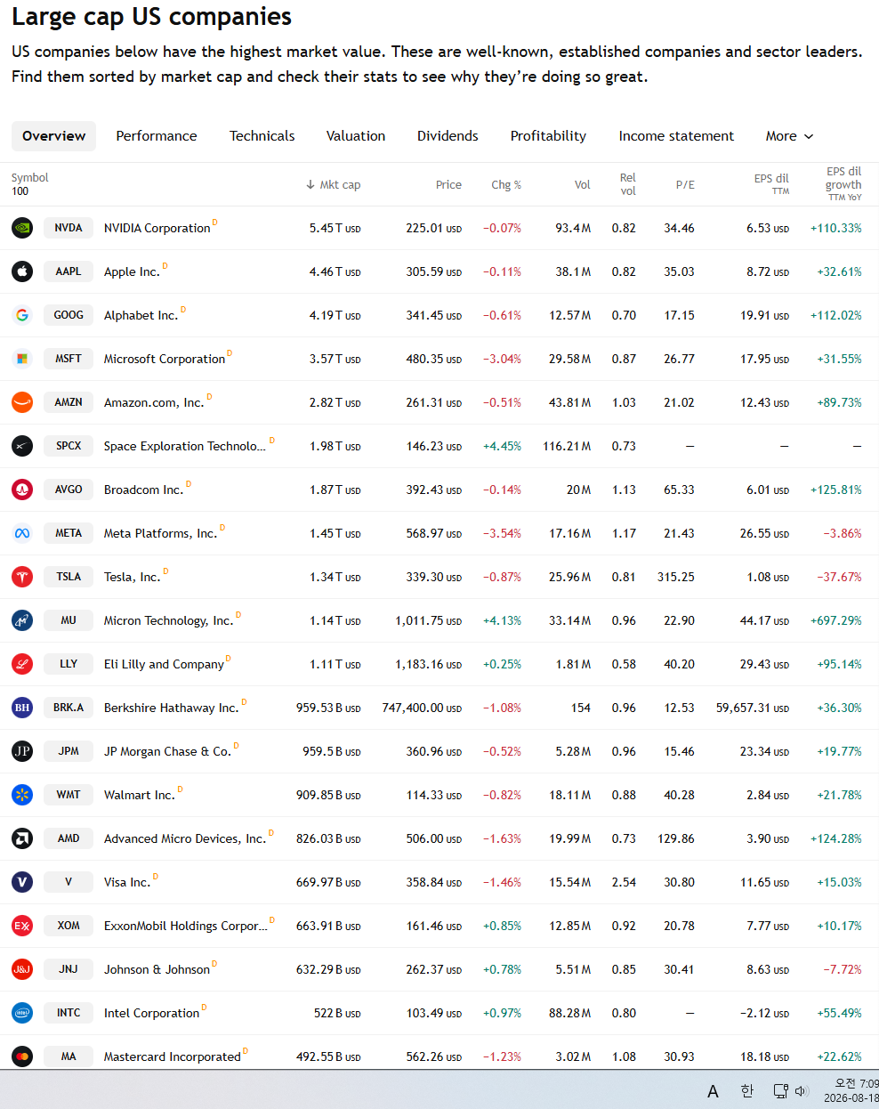Open Tesla, Inc. company link
Screen dimensions: 879x1109
click(x=133, y=577)
